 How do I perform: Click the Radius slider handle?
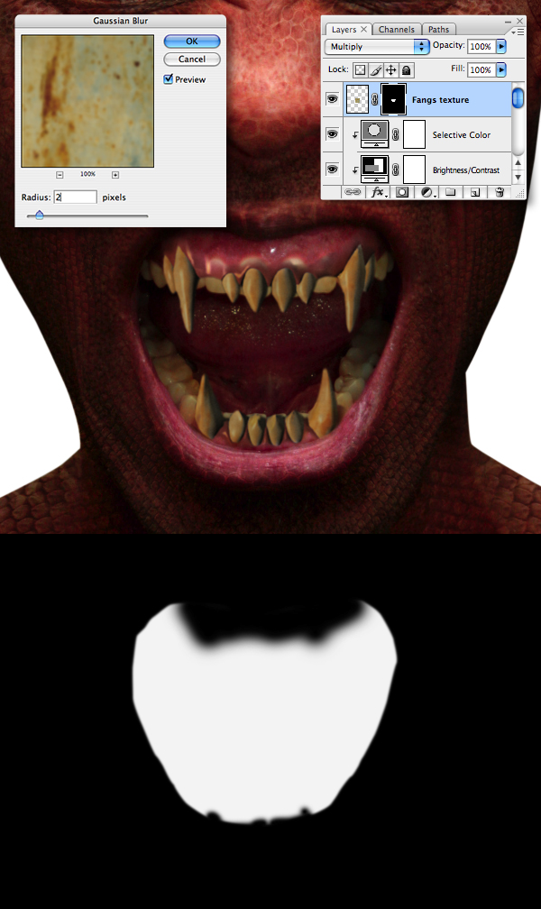point(40,216)
